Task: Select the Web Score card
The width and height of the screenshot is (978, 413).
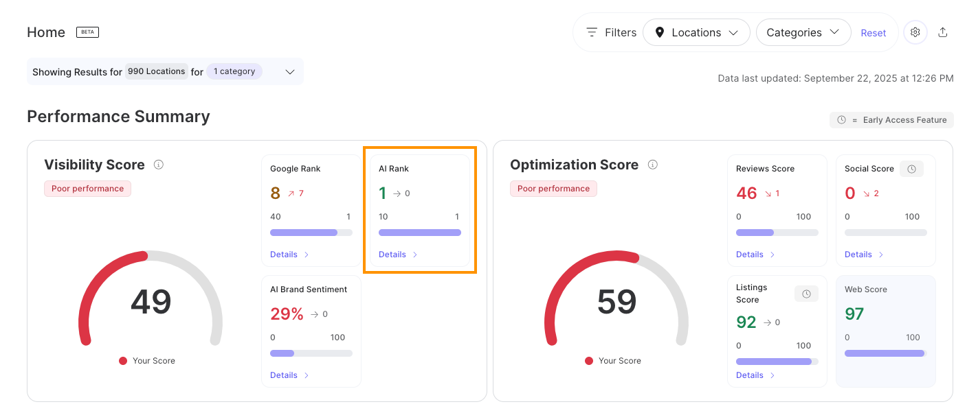Action: pyautogui.click(x=885, y=331)
